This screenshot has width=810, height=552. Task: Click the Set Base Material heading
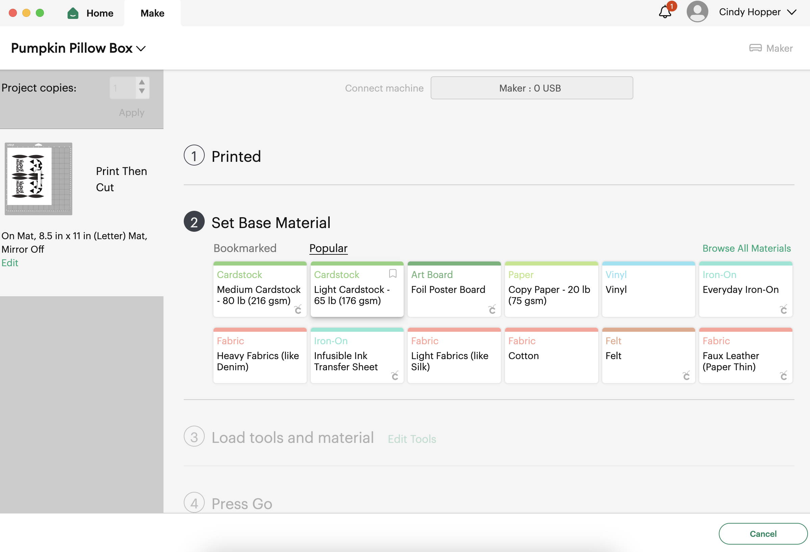pos(271,223)
